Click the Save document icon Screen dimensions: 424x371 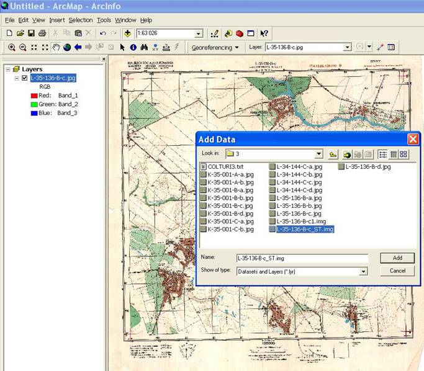coord(31,34)
